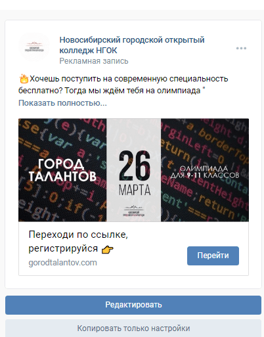Click the Редактировать button

pos(133,305)
